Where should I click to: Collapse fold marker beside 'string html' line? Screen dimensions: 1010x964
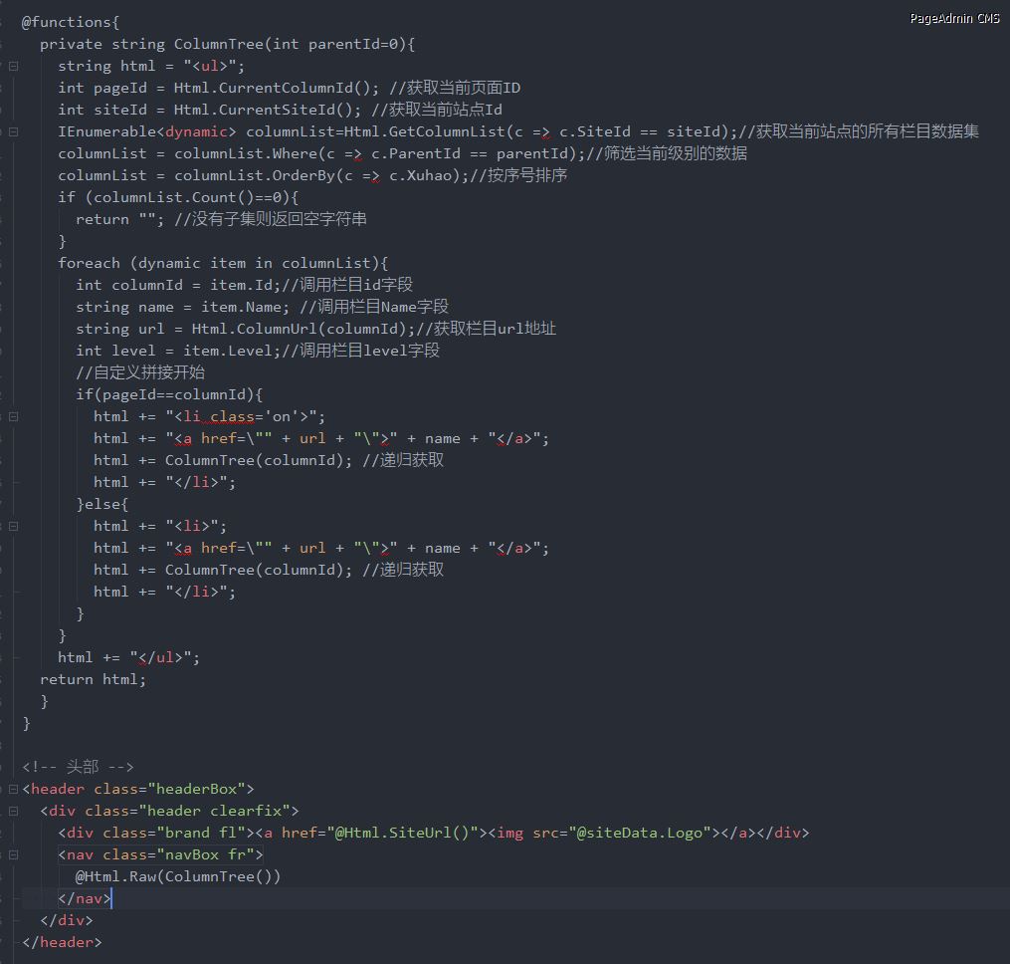coord(14,66)
